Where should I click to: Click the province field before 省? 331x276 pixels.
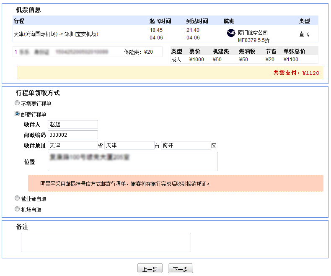72,146
